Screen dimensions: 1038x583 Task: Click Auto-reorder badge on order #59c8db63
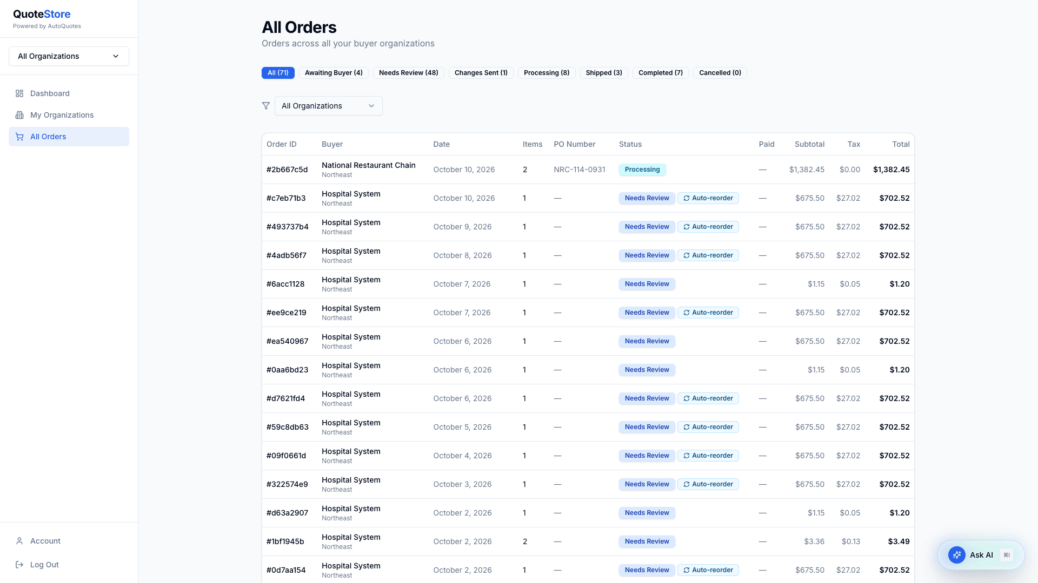tap(708, 427)
